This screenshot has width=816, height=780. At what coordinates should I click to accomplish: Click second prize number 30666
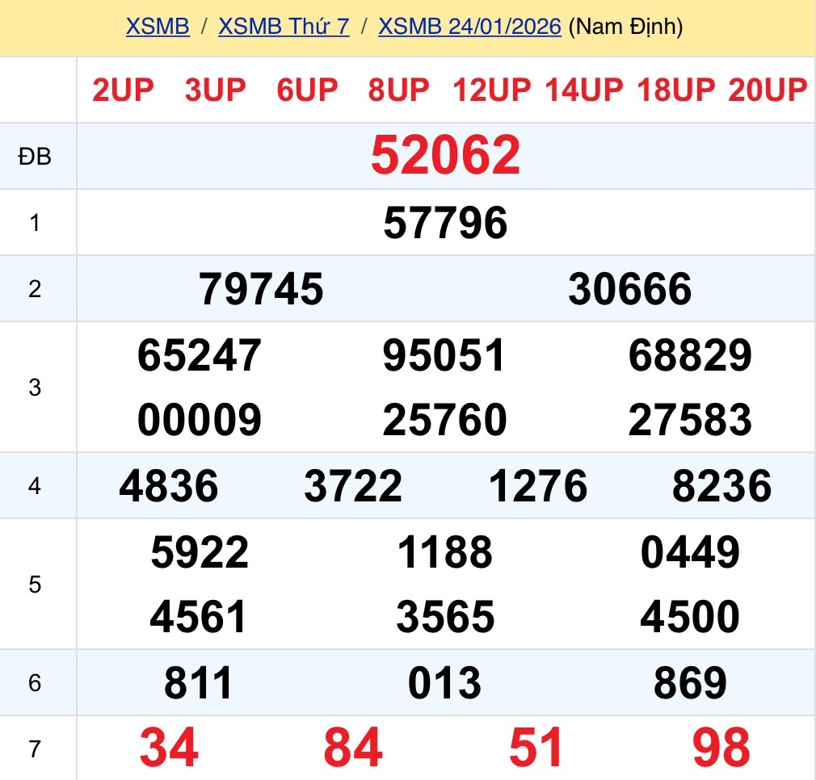[x=629, y=289]
